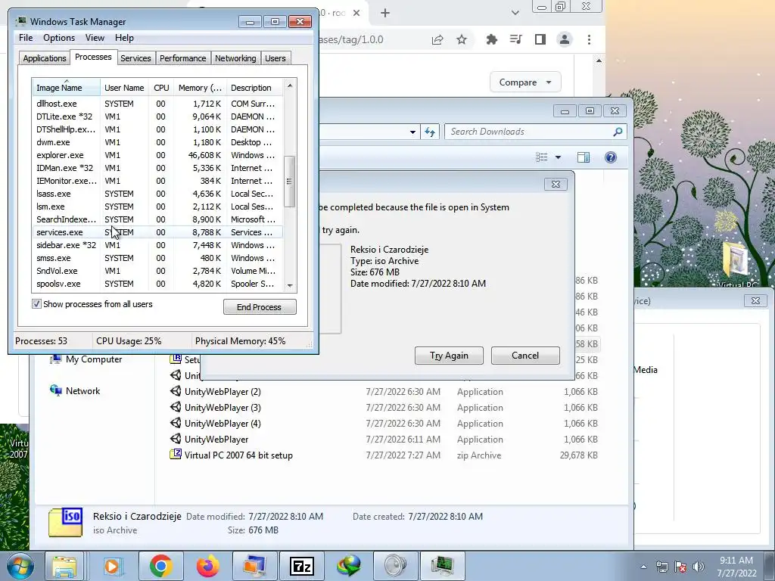Switch to Chrome in the taskbar
775x581 pixels.
click(x=160, y=566)
